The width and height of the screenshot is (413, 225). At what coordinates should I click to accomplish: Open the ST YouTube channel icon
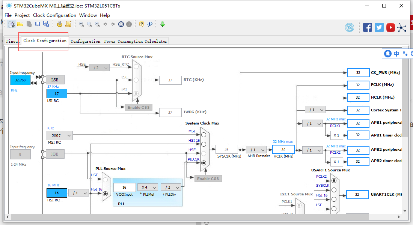click(390, 27)
